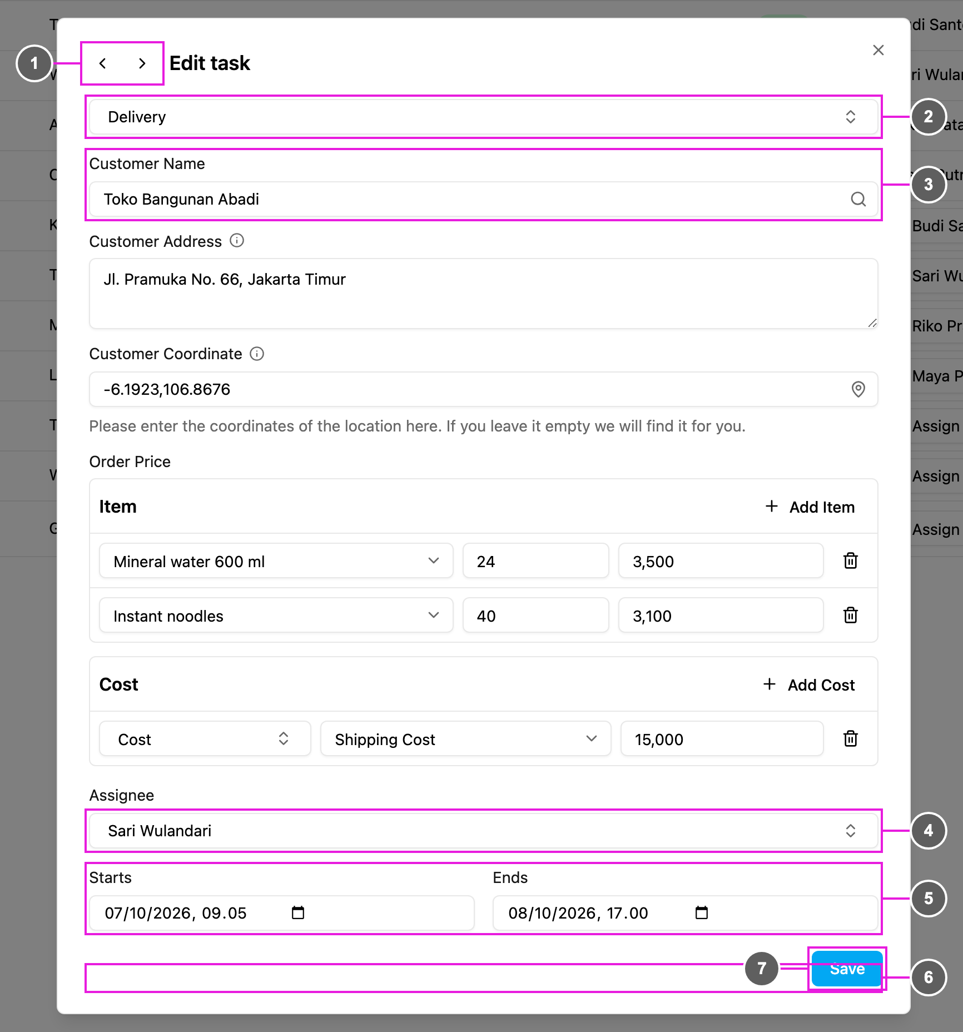
Task: Click the plus icon next to Add Cost
Action: click(770, 684)
